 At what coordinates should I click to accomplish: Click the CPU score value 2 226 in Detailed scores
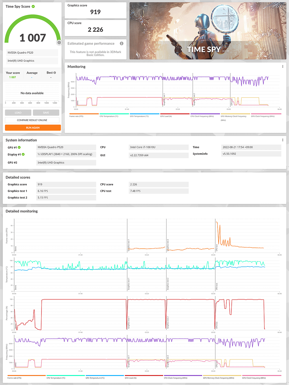(159, 184)
